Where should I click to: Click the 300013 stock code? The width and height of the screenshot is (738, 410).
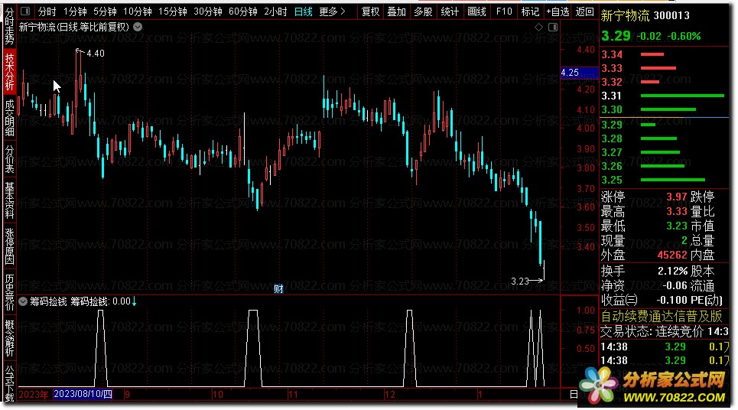(x=671, y=15)
